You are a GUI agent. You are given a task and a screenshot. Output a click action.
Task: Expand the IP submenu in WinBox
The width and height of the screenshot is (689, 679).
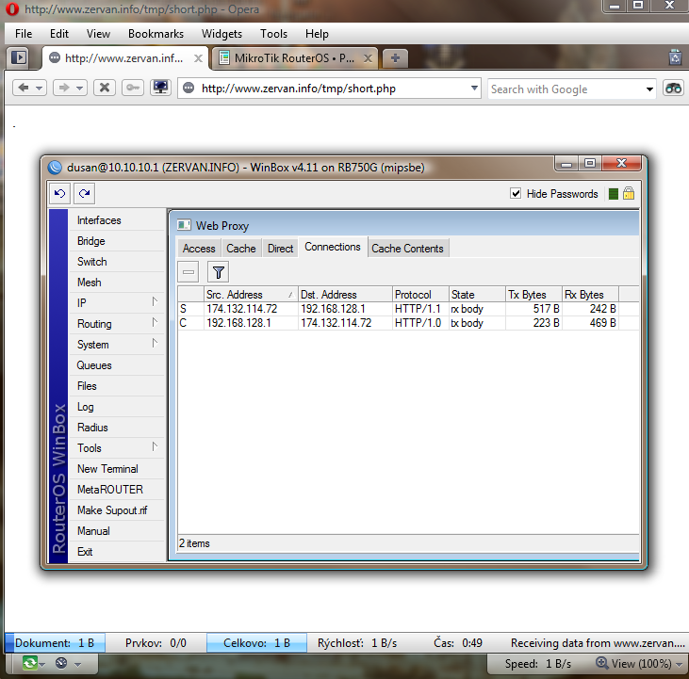coord(155,302)
